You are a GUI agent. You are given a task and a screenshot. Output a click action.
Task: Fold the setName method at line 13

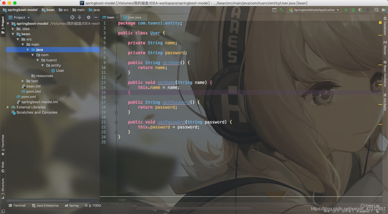click(x=116, y=83)
